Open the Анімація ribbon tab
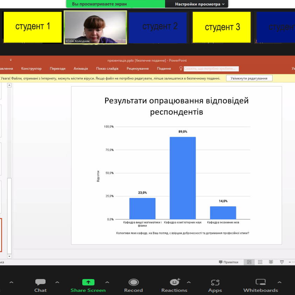This screenshot has height=295, width=295. point(81,68)
